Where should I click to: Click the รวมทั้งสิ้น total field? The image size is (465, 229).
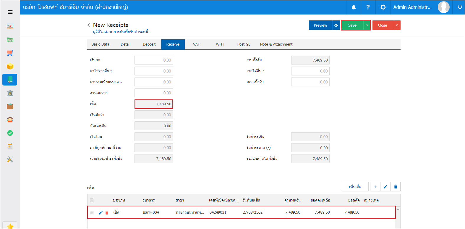310,60
